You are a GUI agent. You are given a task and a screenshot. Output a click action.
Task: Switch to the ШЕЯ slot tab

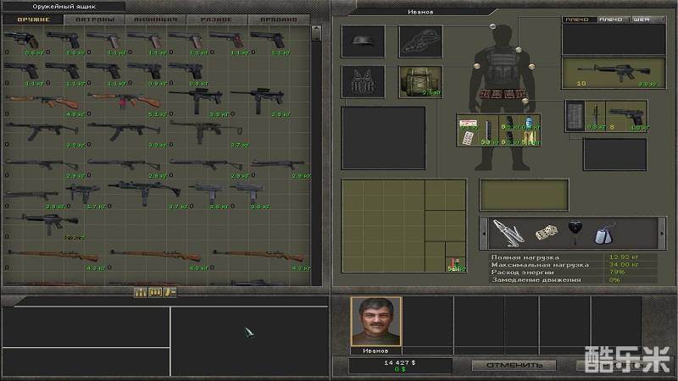click(647, 19)
